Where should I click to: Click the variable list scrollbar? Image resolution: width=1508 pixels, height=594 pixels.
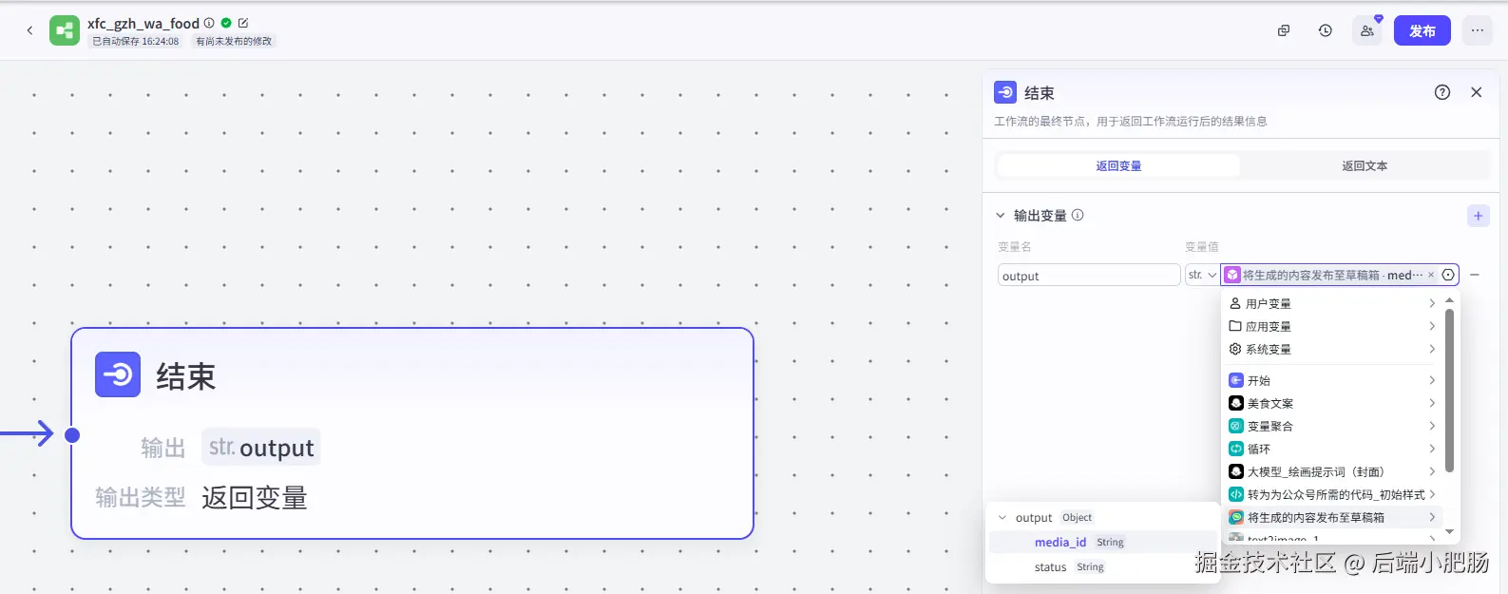(1449, 391)
